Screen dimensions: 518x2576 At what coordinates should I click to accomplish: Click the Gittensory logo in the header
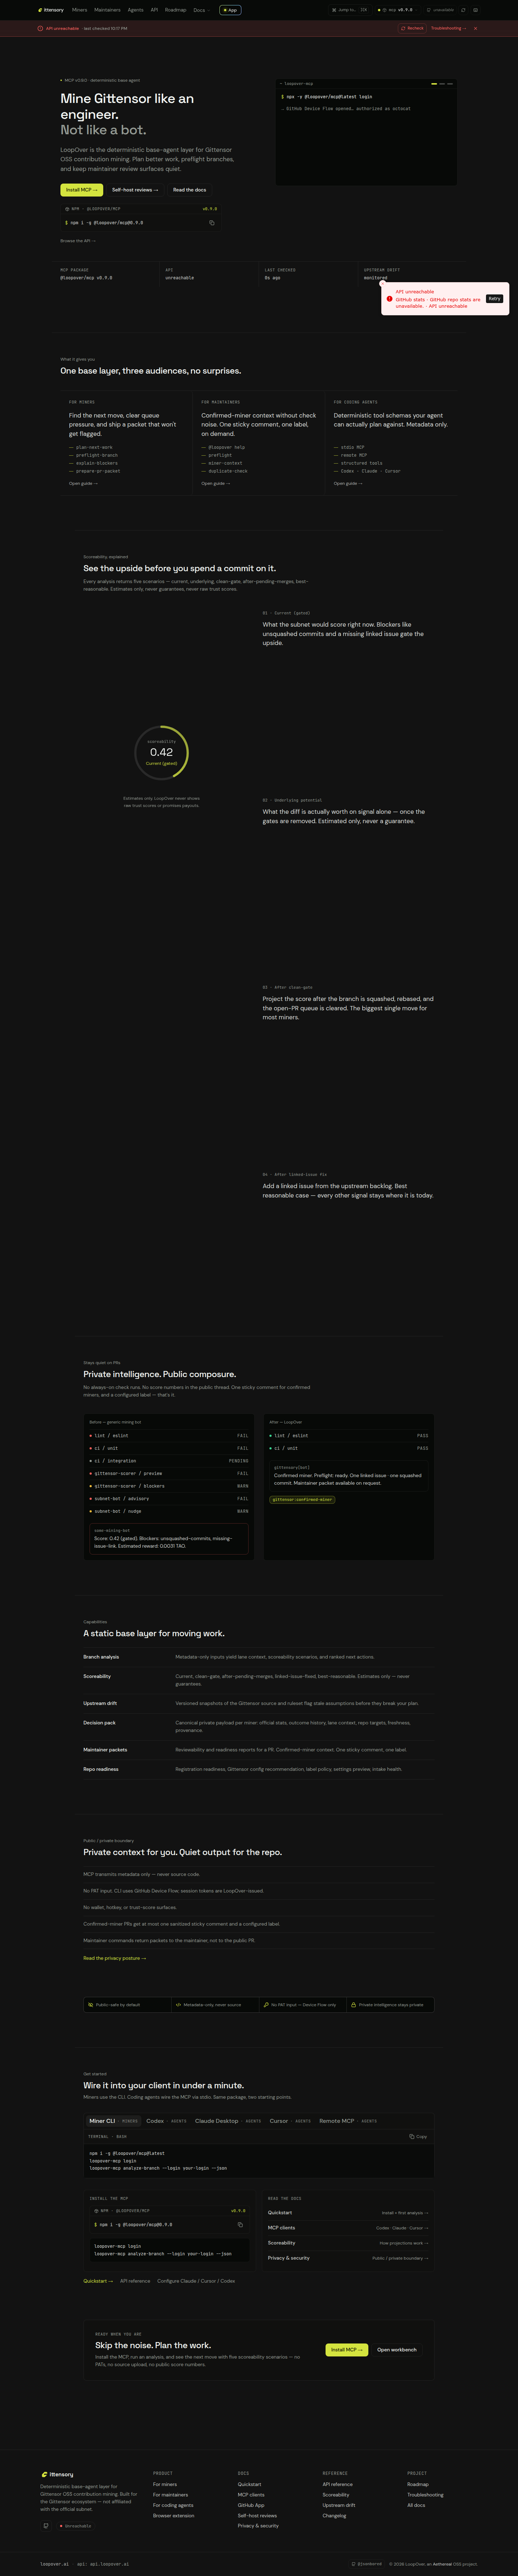point(51,10)
